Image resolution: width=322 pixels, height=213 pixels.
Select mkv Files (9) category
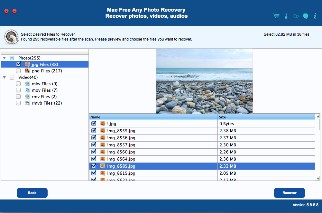click(44, 84)
